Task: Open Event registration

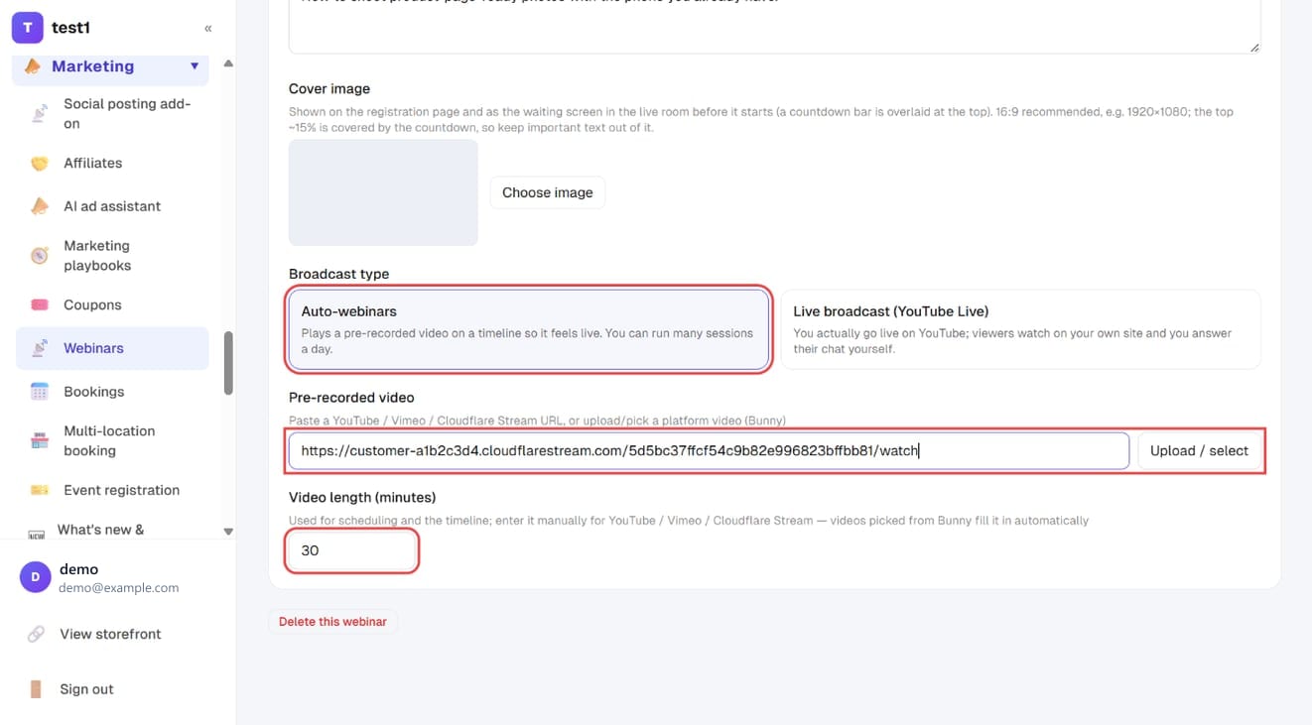Action: pos(112,490)
